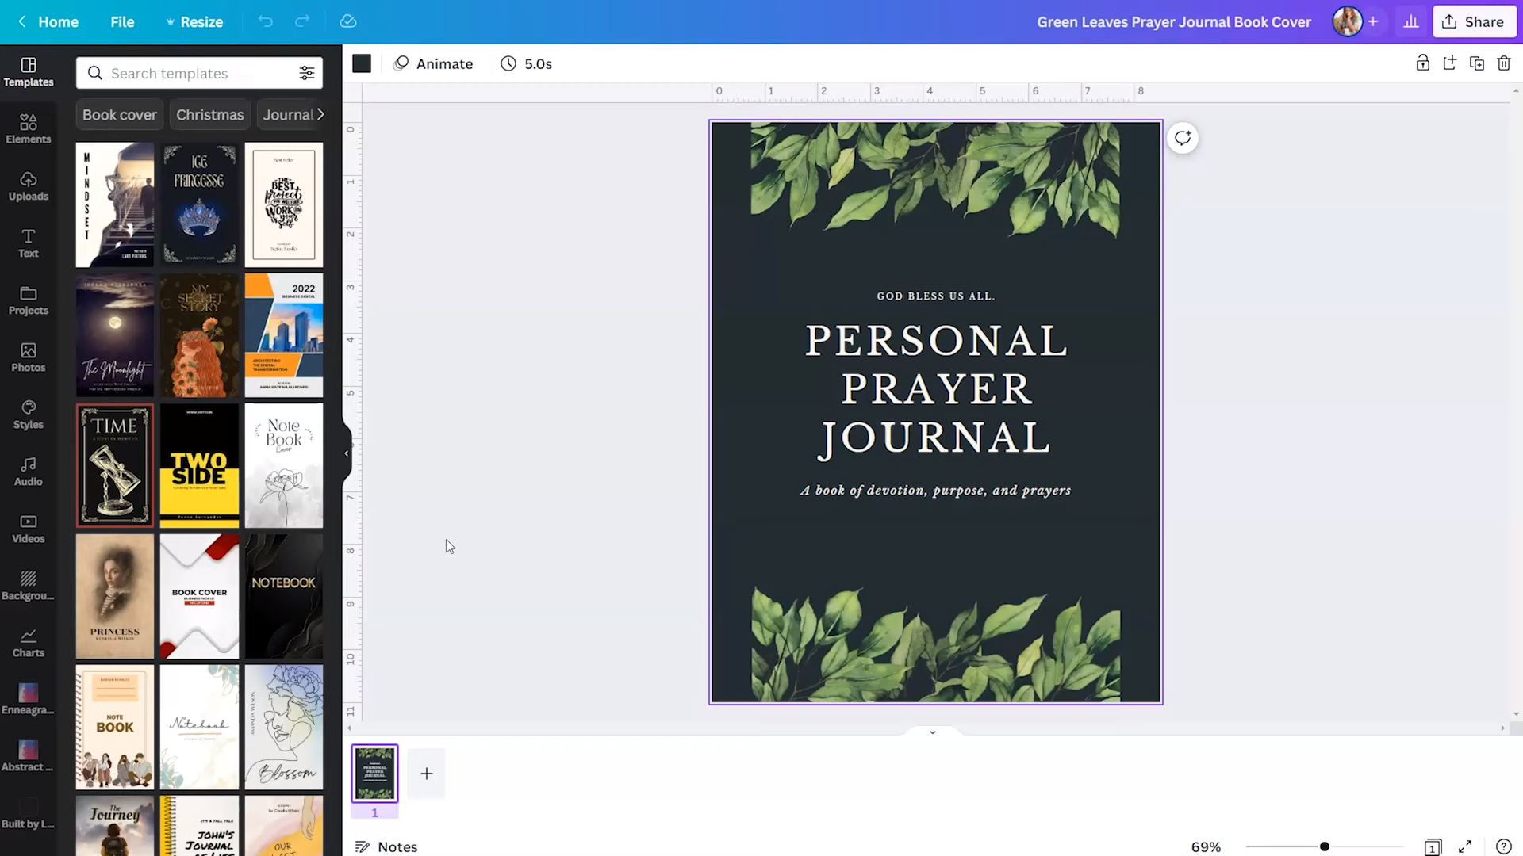Delete the page using the trash icon
1523x856 pixels.
1504,63
